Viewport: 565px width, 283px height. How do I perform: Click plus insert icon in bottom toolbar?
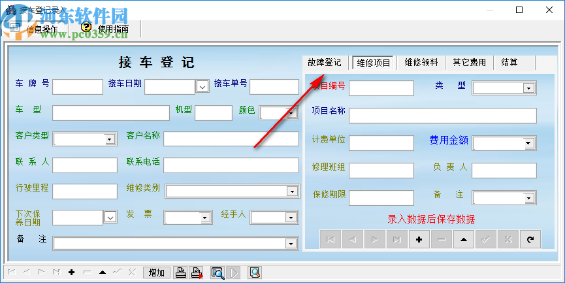click(71, 273)
